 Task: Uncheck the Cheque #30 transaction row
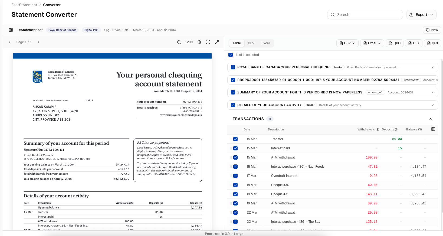tap(235, 185)
